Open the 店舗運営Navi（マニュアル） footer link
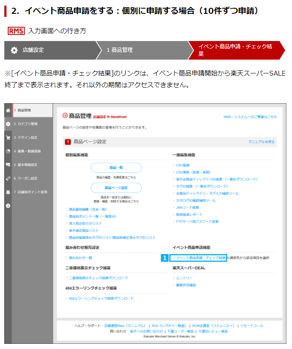The width and height of the screenshot is (292, 349). pos(125,326)
